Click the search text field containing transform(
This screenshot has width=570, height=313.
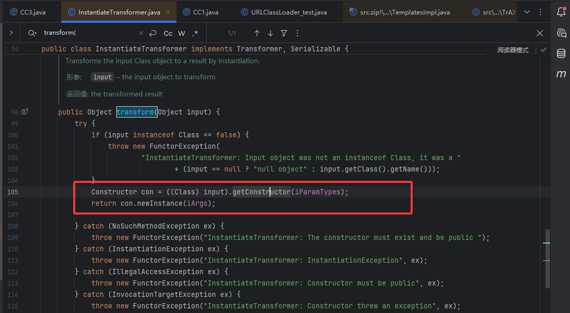88,33
